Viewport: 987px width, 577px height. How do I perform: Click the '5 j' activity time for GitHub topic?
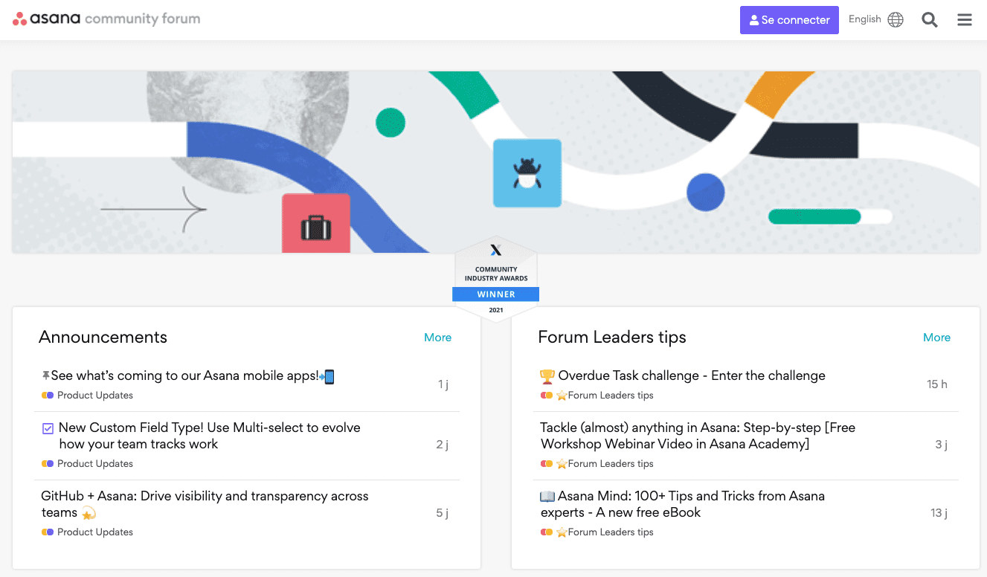443,513
